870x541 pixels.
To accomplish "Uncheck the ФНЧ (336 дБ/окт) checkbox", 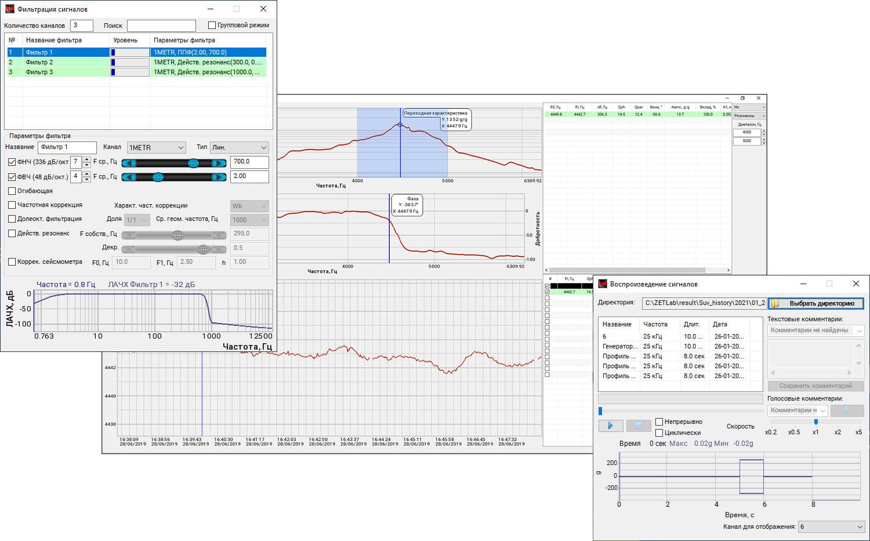I will coord(12,162).
